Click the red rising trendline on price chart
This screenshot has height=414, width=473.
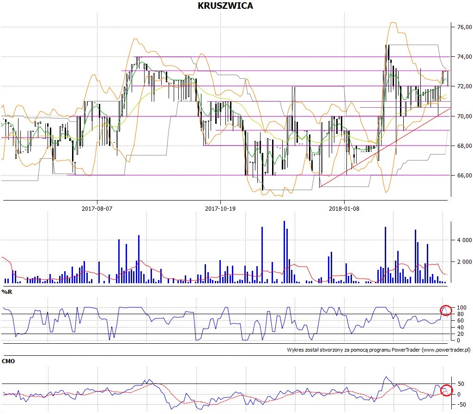point(385,148)
